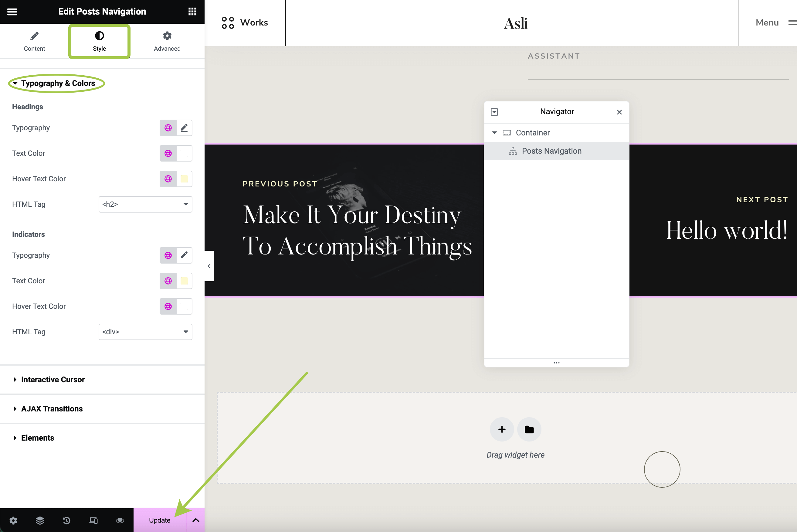Image resolution: width=797 pixels, height=532 pixels.
Task: Switch to the Advanced tab
Action: tap(167, 41)
